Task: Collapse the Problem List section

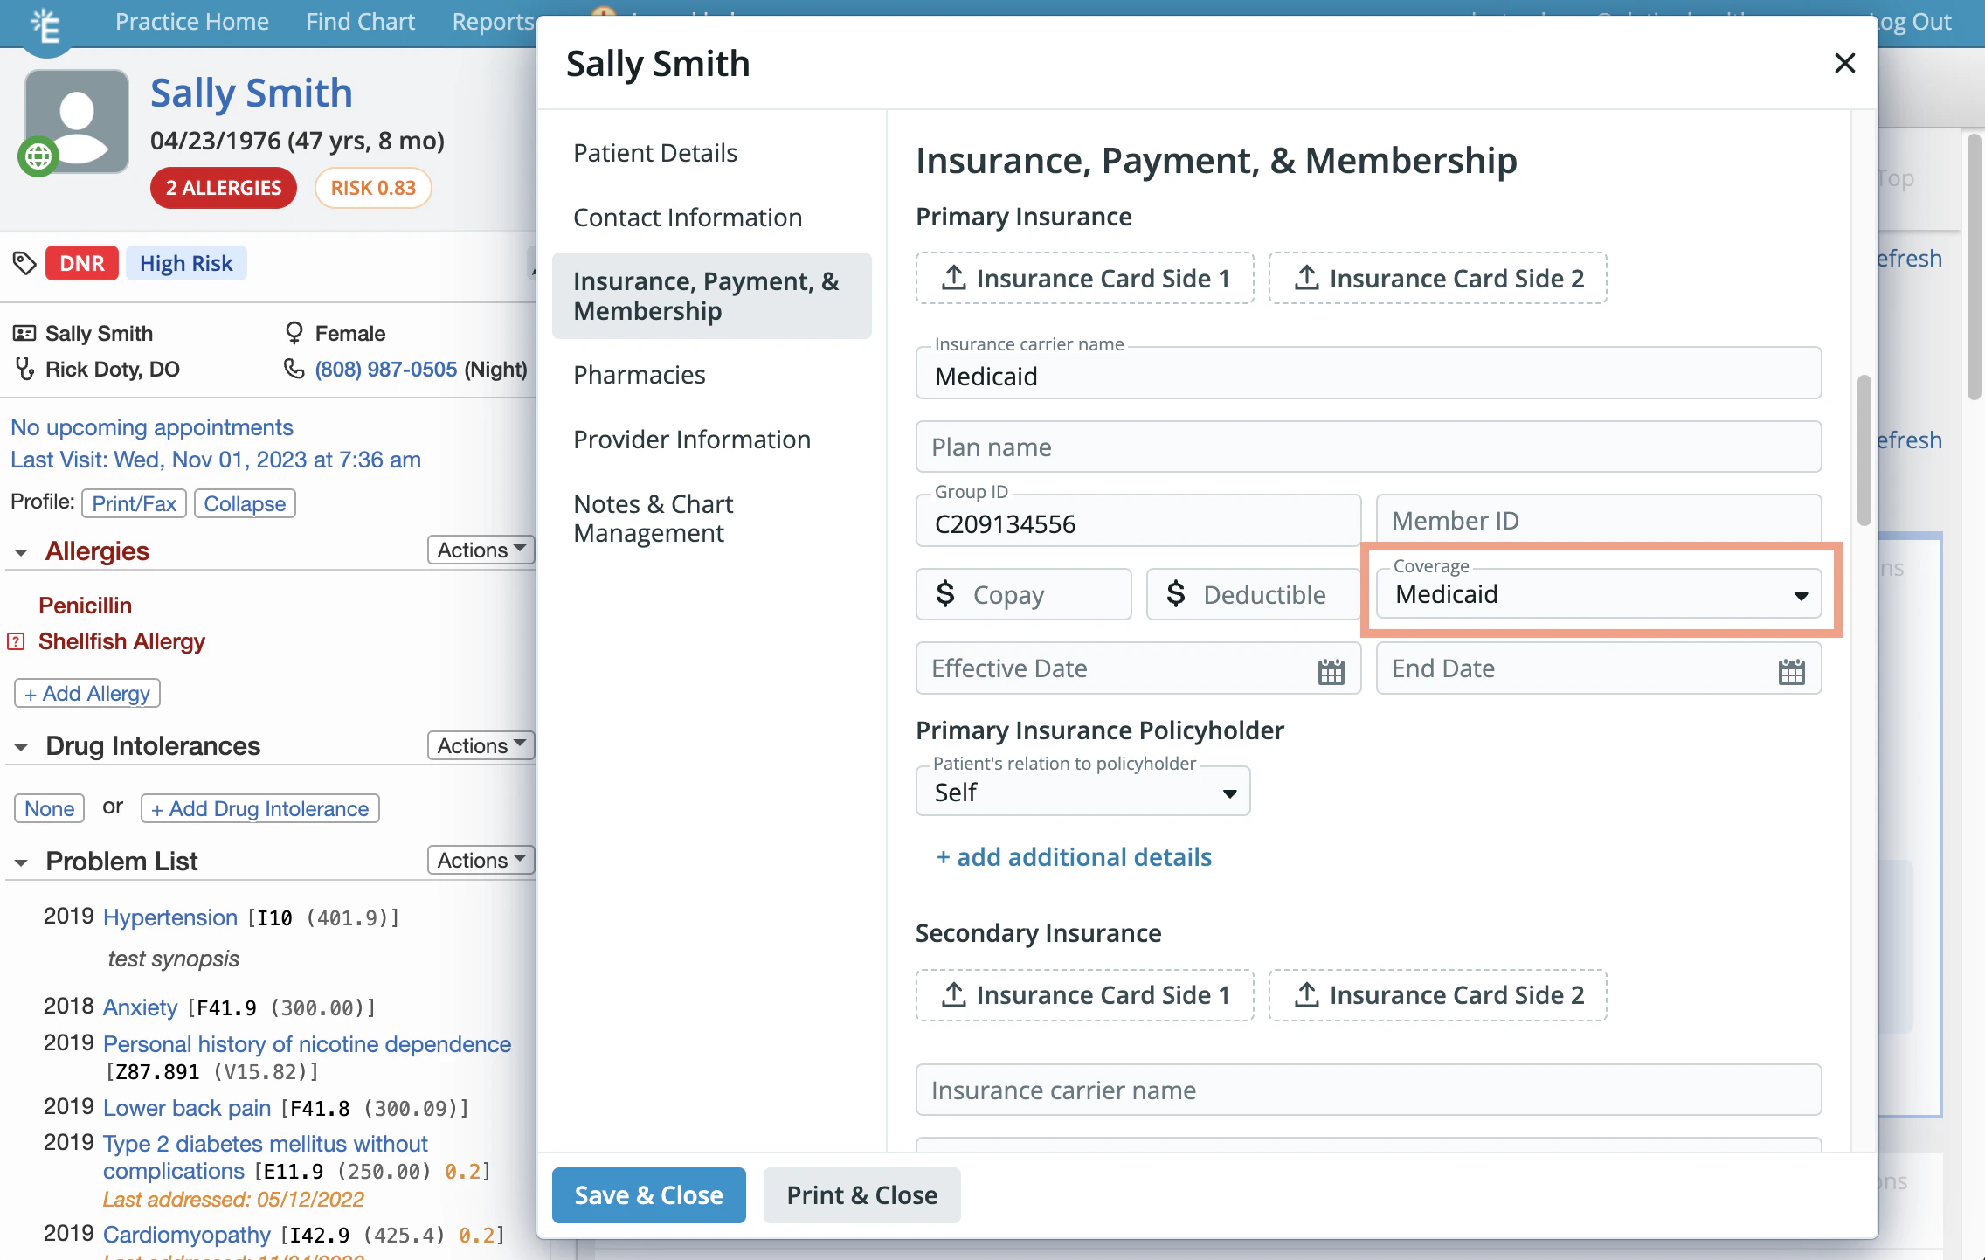Action: point(21,862)
